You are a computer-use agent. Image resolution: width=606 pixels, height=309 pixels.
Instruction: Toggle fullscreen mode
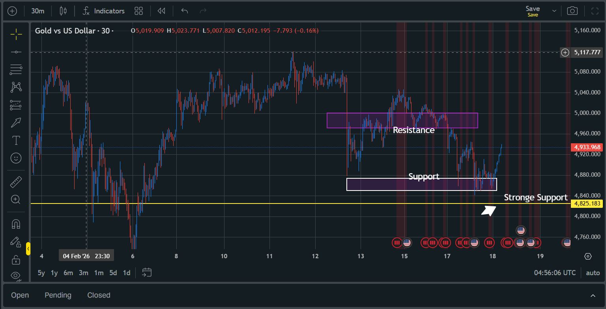(595, 11)
